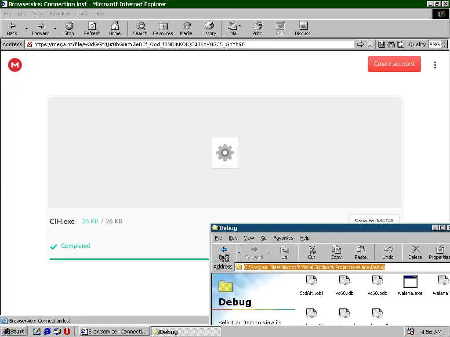
Task: Click the binoculars find icon
Action: (391, 44)
